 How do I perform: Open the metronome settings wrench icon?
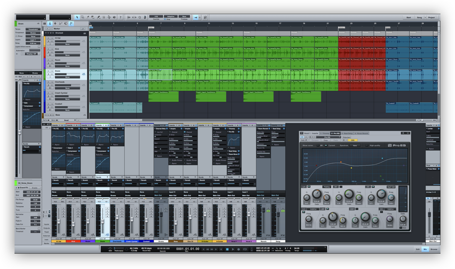click(277, 248)
